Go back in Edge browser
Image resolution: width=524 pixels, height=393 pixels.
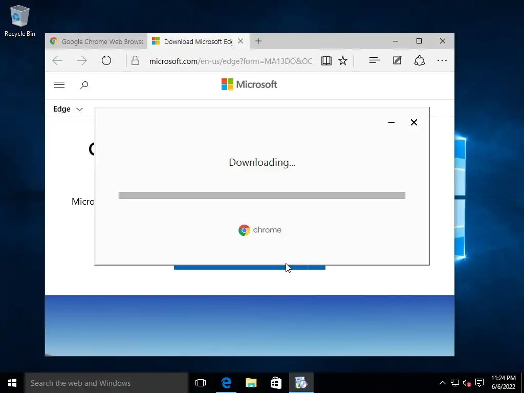click(57, 60)
